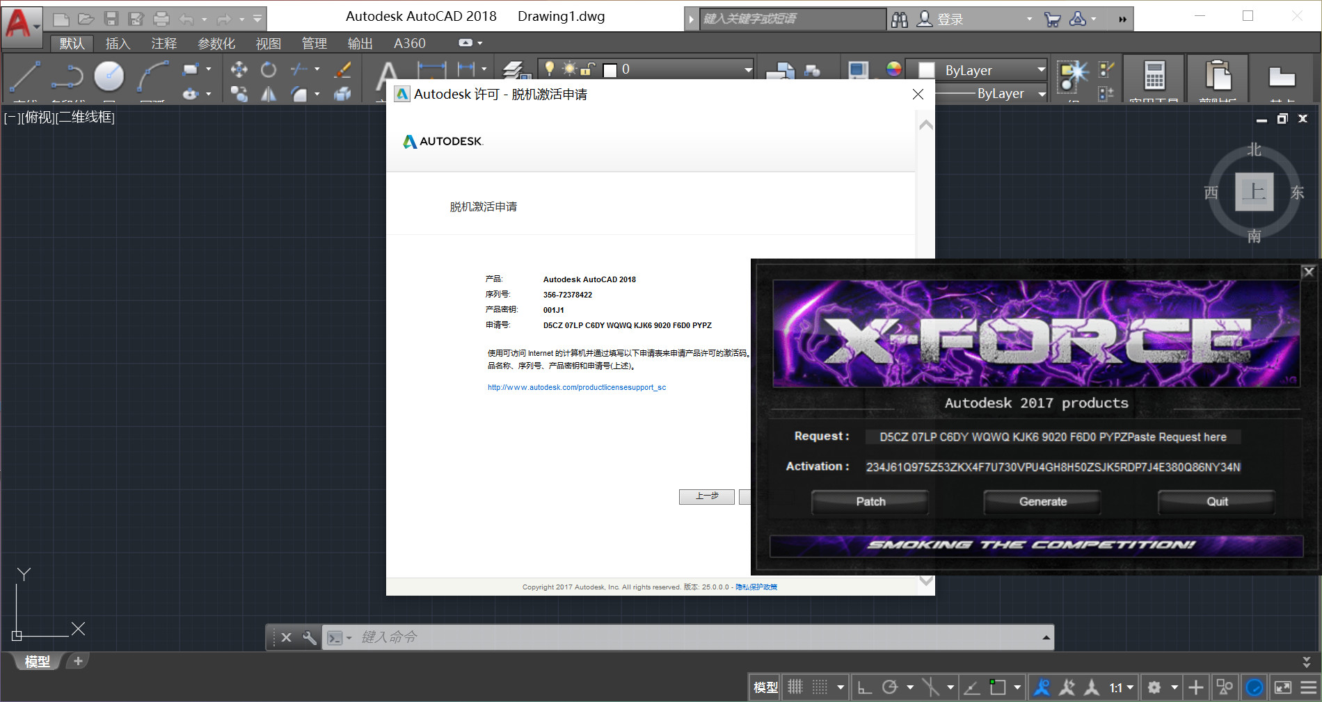Click the Activation code field in X-Force
This screenshot has height=702, width=1322.
1053,467
